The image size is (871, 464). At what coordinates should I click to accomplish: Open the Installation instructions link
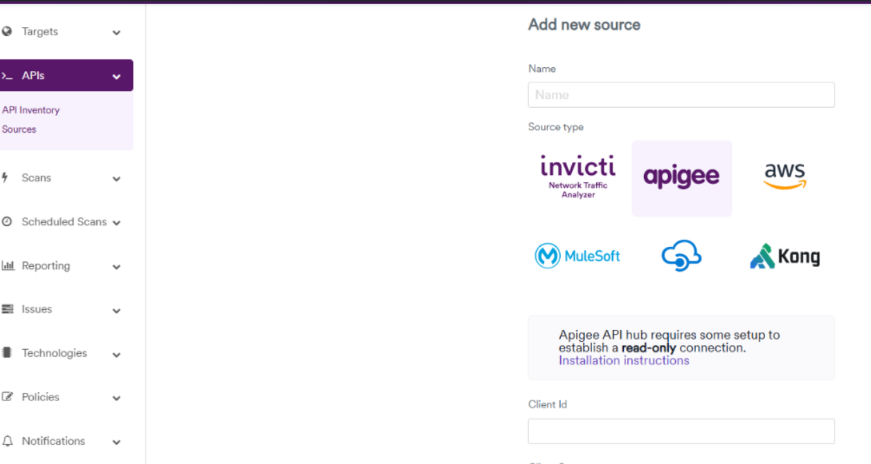click(622, 360)
